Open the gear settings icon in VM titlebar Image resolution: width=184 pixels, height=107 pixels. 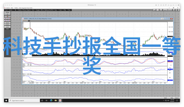coord(179,5)
